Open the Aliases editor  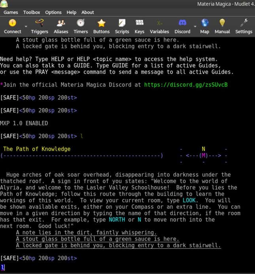point(61,27)
